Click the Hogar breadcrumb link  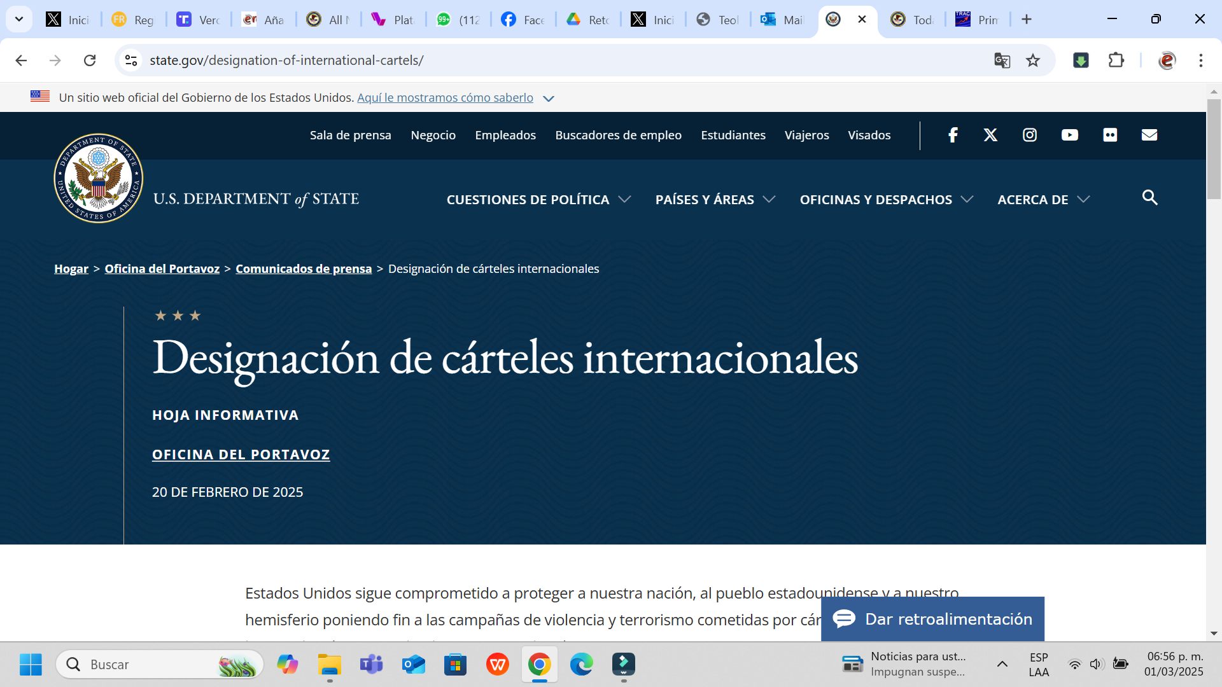coord(71,268)
